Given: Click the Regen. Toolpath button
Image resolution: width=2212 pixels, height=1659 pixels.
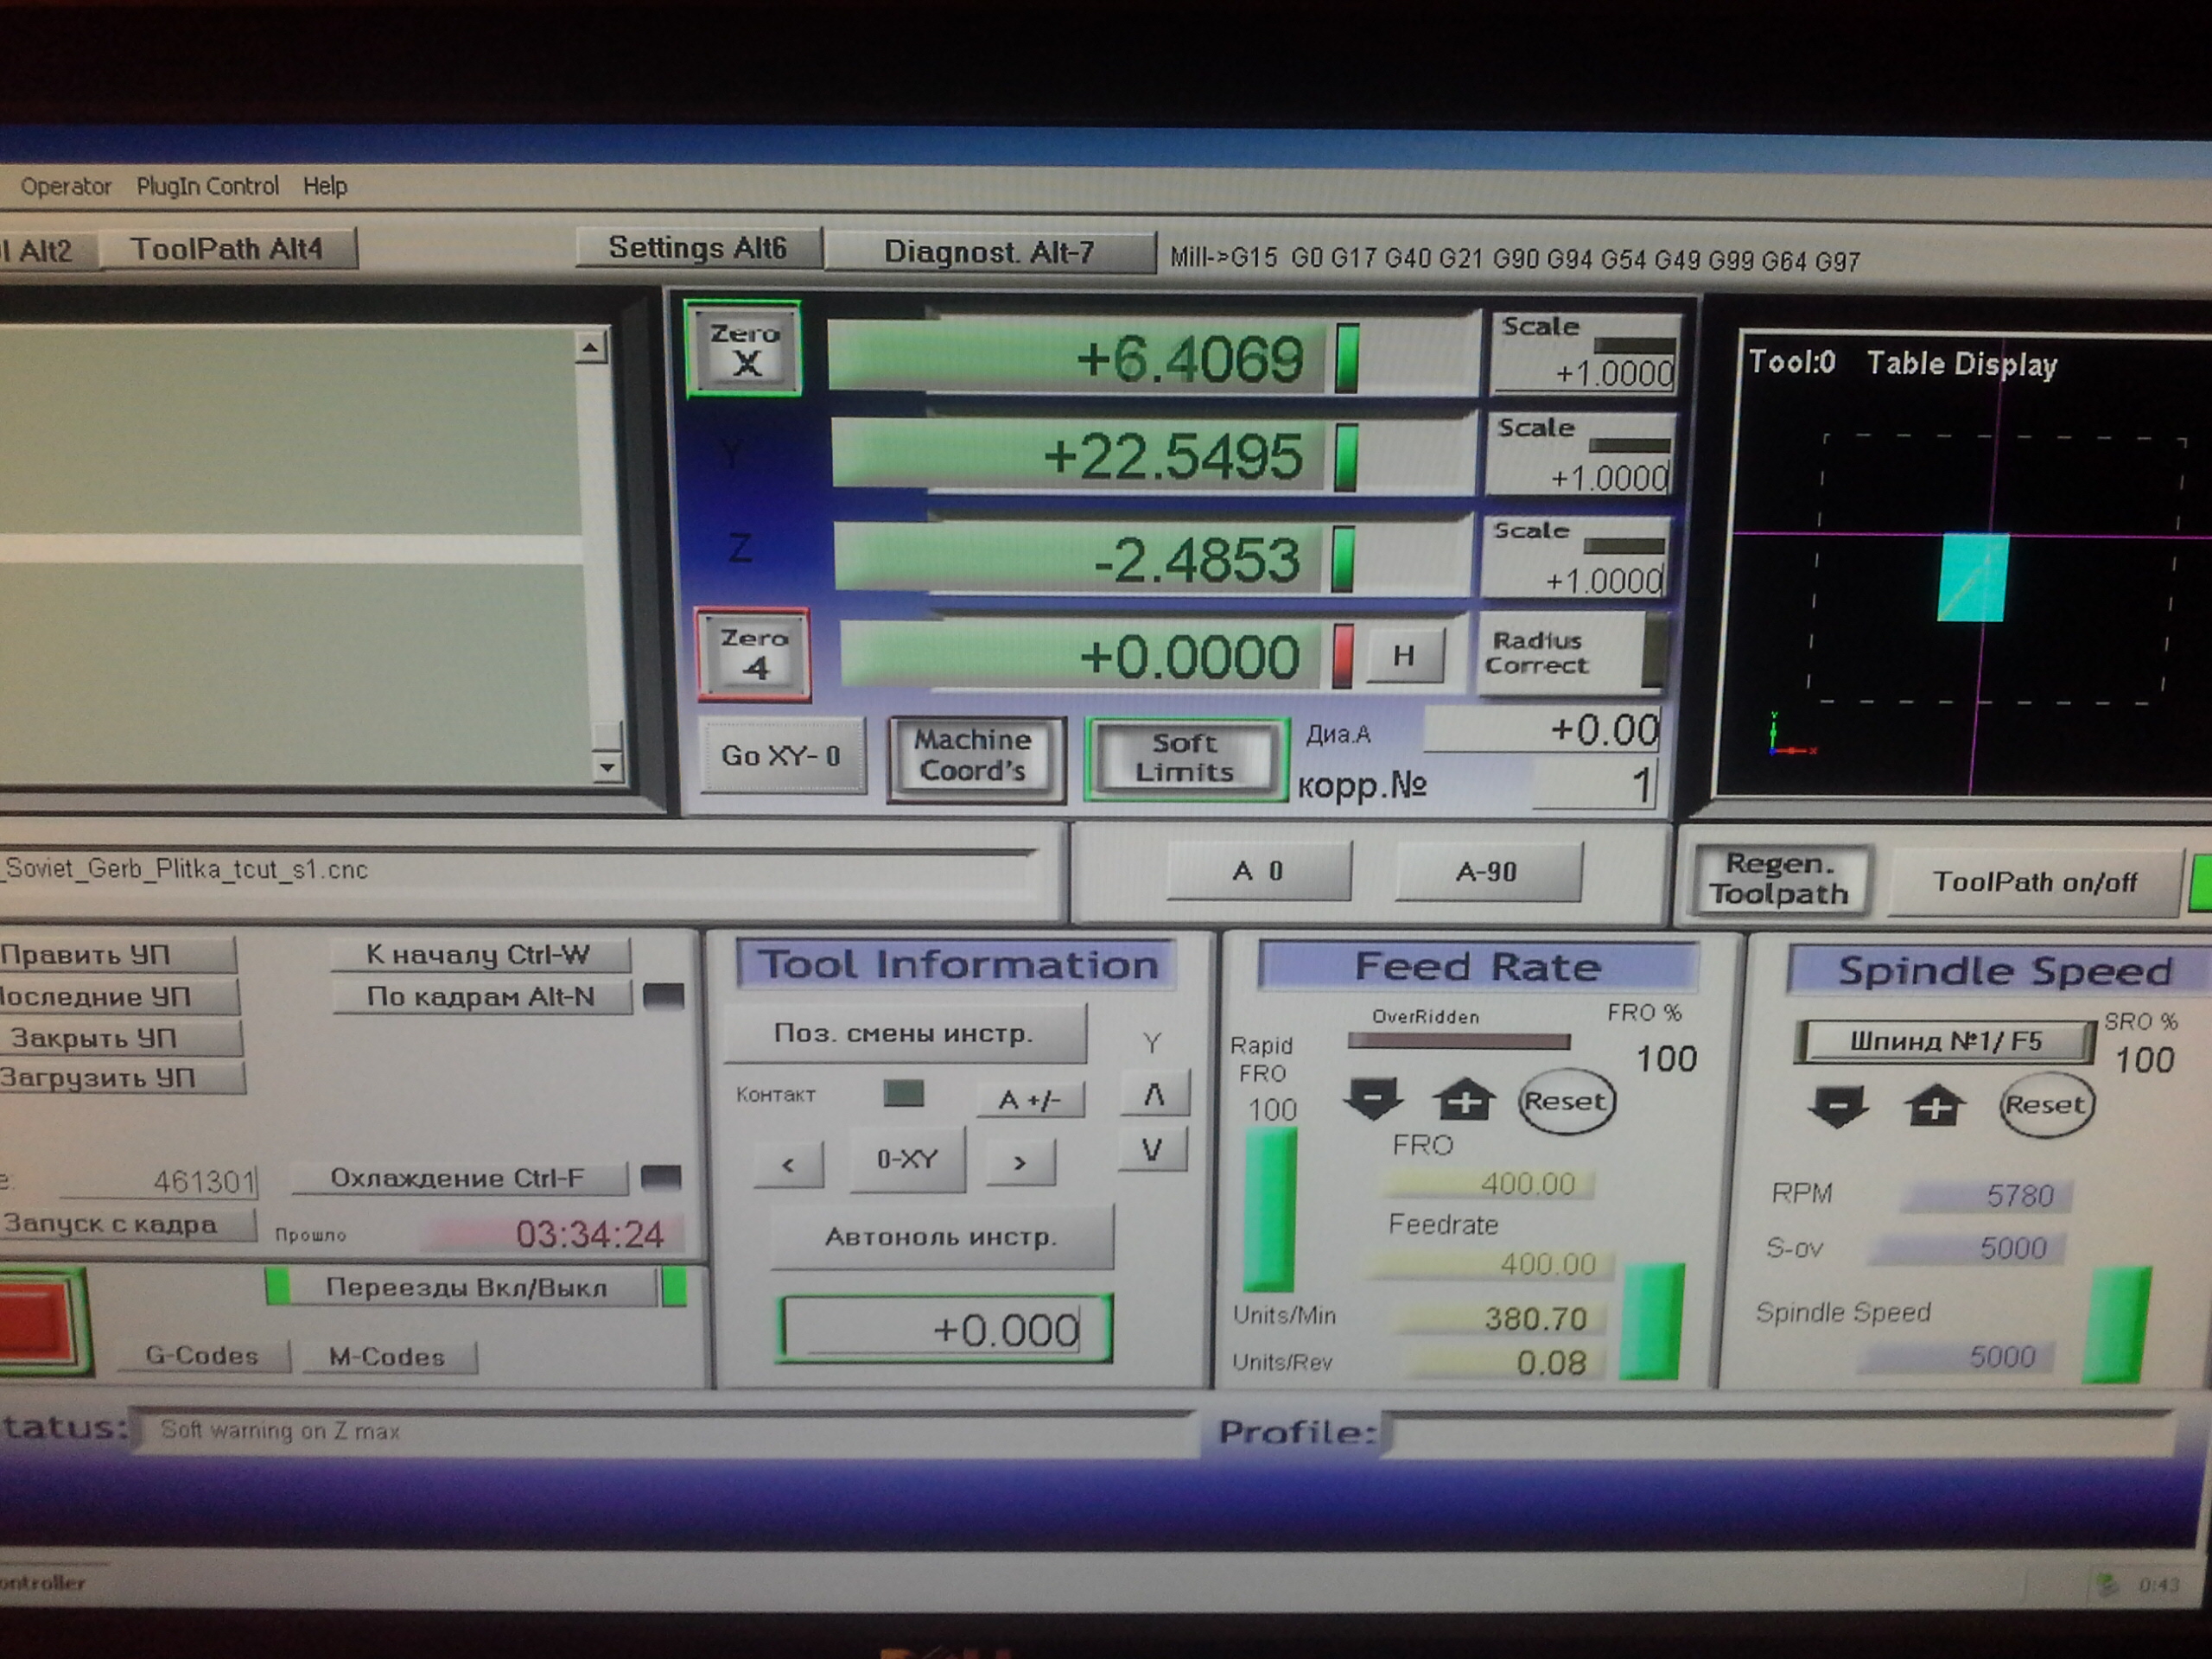Looking at the screenshot, I should point(1778,879).
